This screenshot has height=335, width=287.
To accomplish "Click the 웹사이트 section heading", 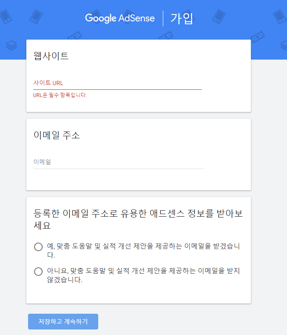I will [x=51, y=56].
